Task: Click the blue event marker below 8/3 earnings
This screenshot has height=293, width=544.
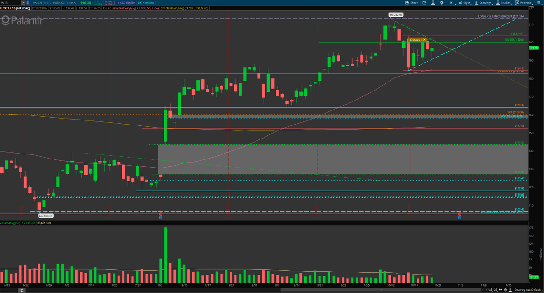Action: click(161, 217)
